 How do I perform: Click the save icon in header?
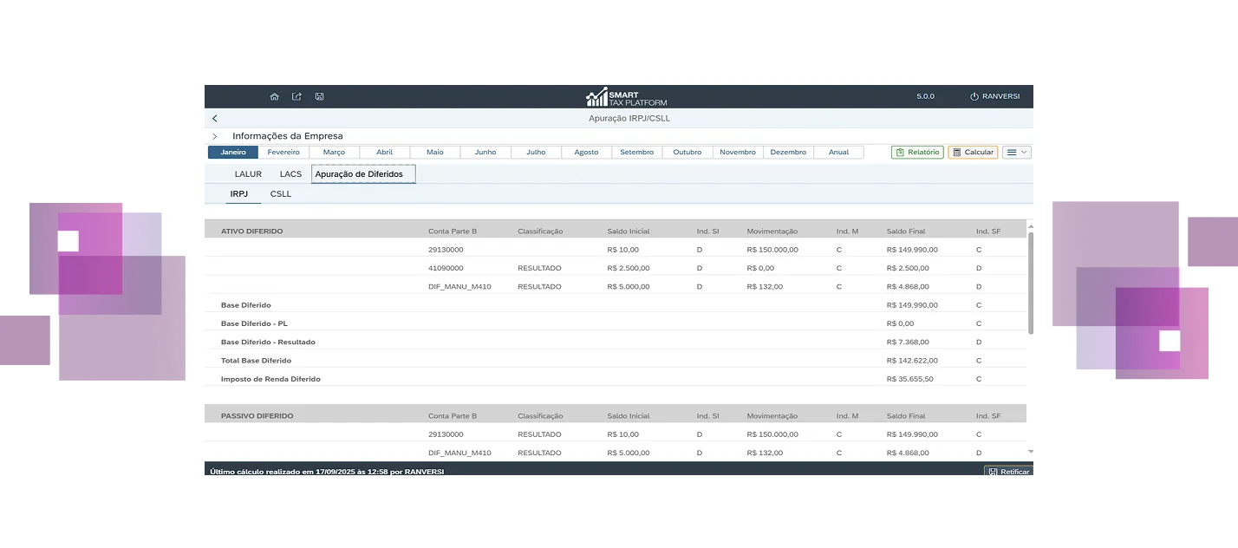pyautogui.click(x=319, y=96)
